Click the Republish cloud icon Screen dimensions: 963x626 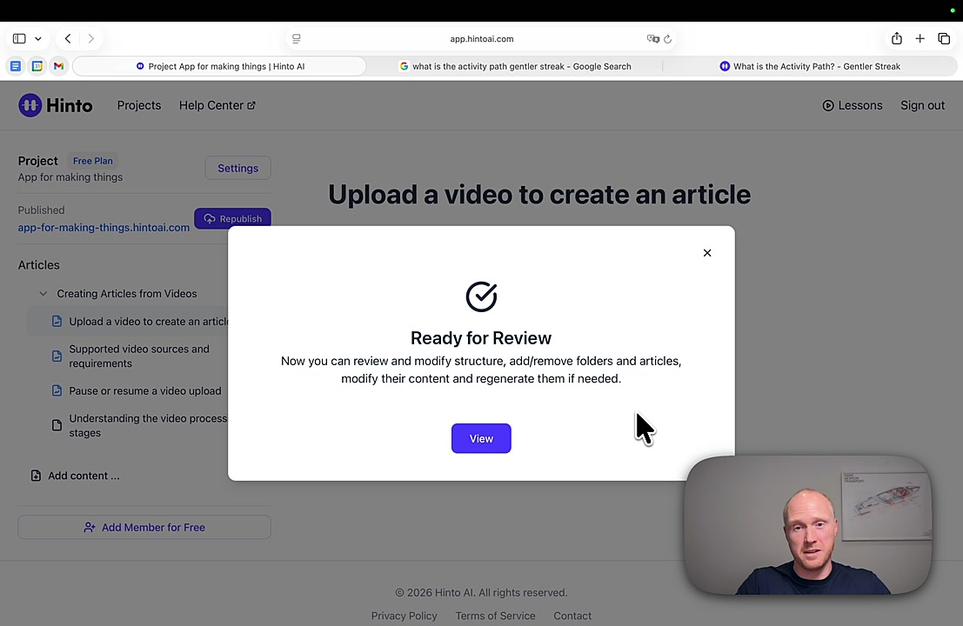tap(210, 218)
